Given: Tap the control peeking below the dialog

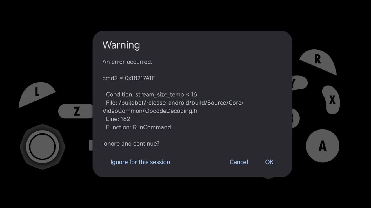Looking at the screenshot, I should point(268,177).
